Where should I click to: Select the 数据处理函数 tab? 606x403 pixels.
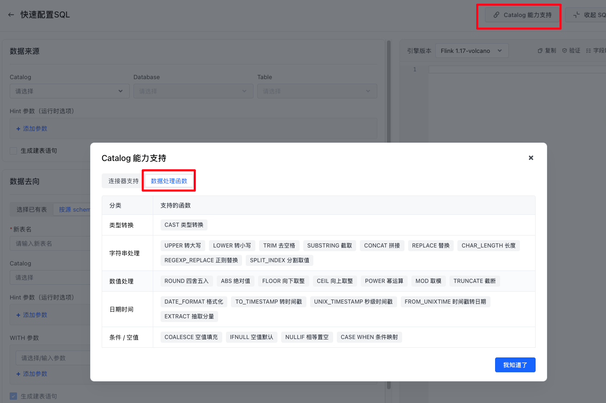click(x=169, y=181)
